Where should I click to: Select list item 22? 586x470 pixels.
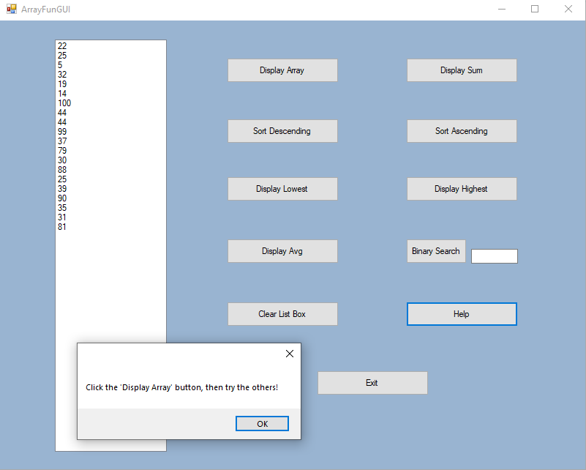coord(110,46)
